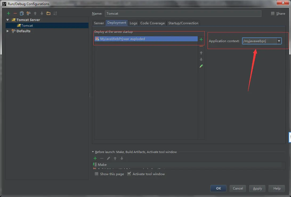Collapse the Tomcat Server tree node
Viewport: 291px width, 197px height.
[x=8, y=20]
